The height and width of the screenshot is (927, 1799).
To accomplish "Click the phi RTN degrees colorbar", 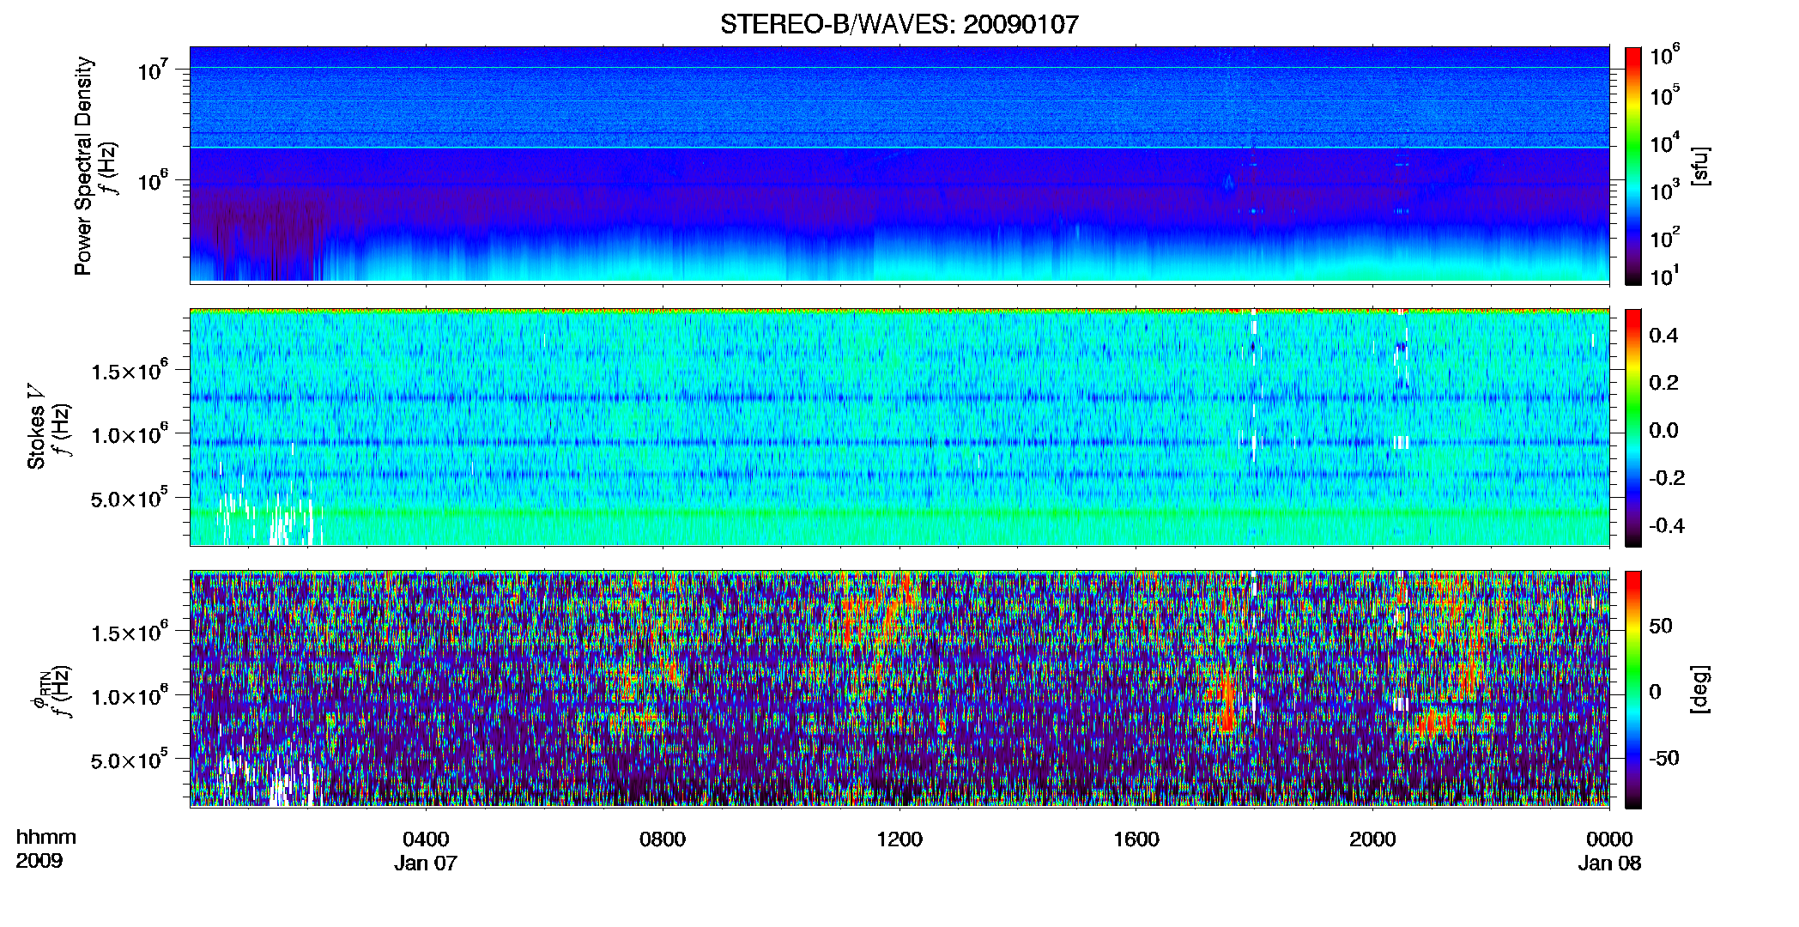I will pyautogui.click(x=1633, y=689).
